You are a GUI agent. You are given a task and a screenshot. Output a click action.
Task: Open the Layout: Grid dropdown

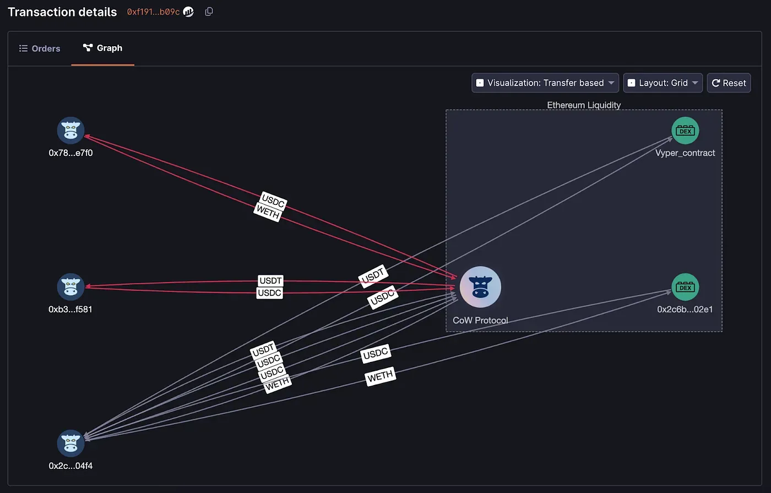click(x=663, y=83)
